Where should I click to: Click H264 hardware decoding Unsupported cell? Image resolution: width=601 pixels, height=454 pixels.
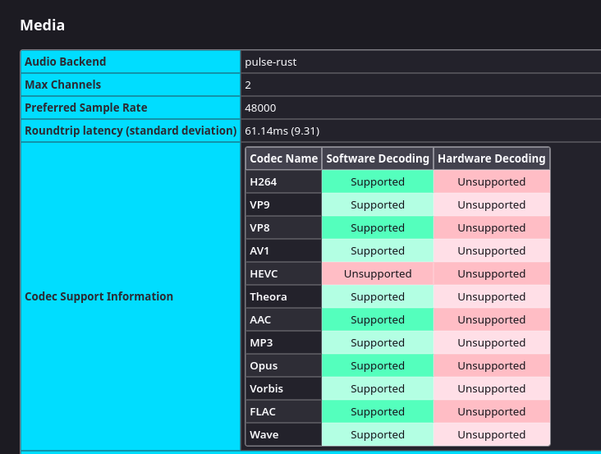coord(492,181)
